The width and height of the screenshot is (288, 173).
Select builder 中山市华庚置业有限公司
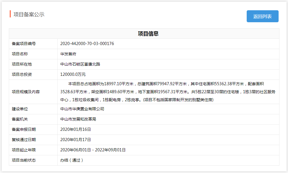[82, 109]
